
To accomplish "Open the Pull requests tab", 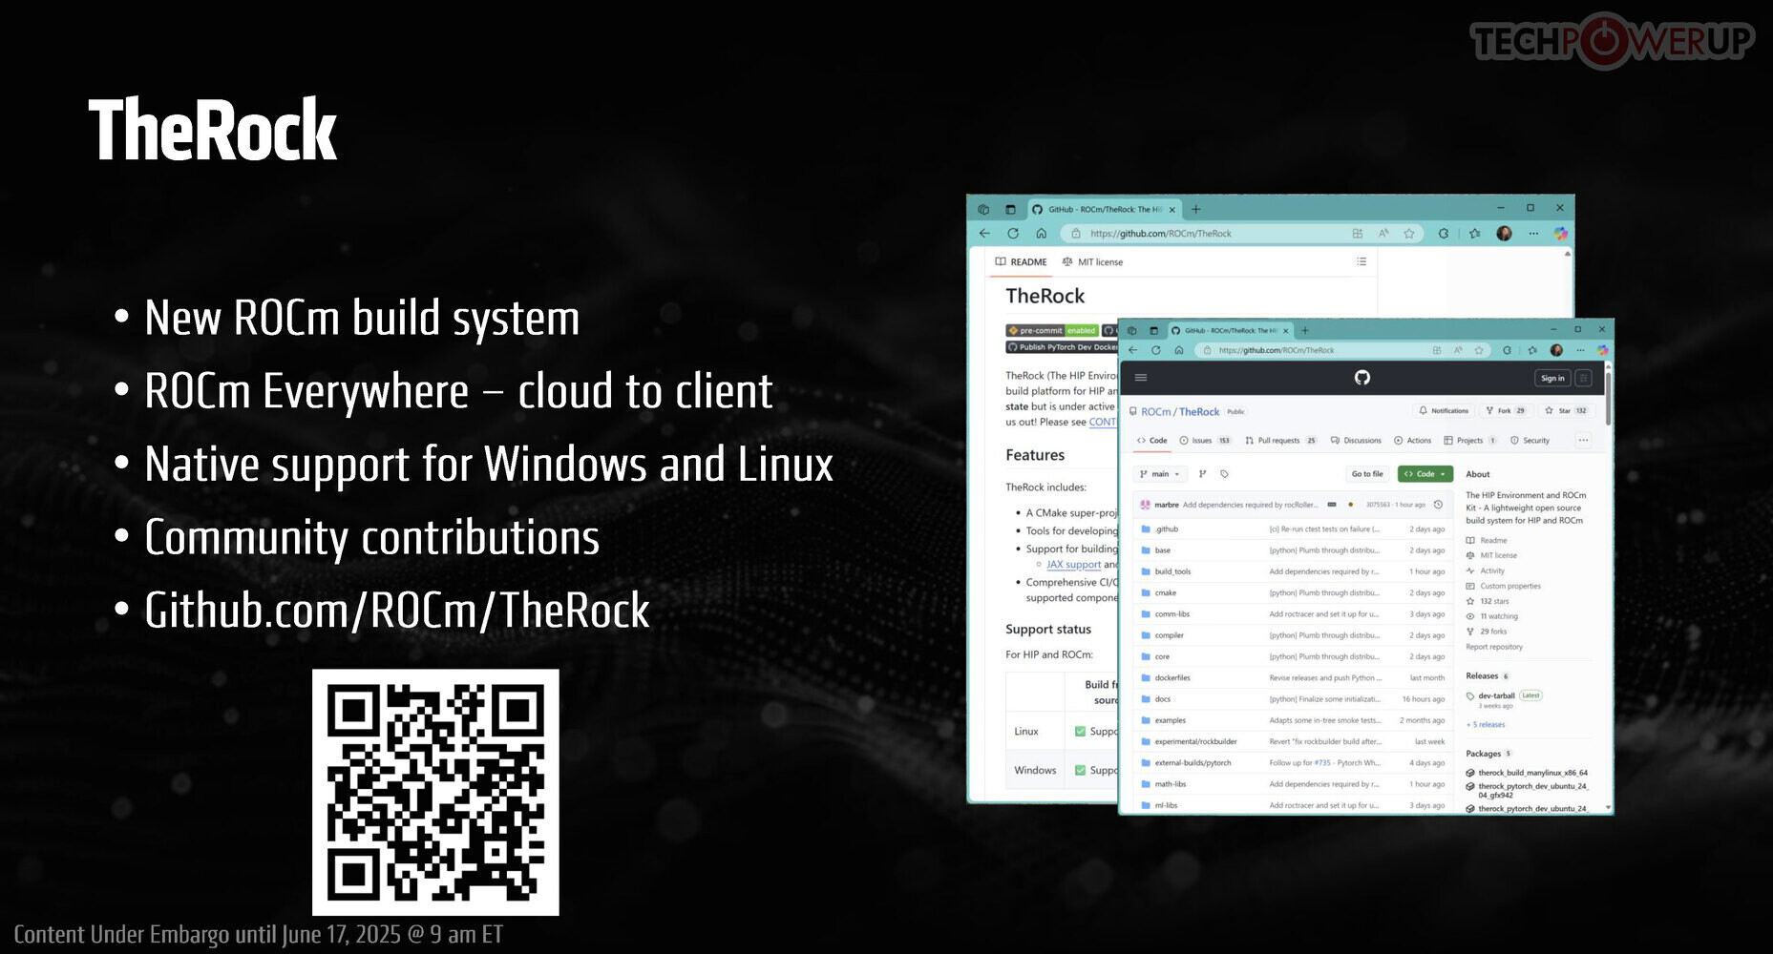I will tap(1281, 441).
